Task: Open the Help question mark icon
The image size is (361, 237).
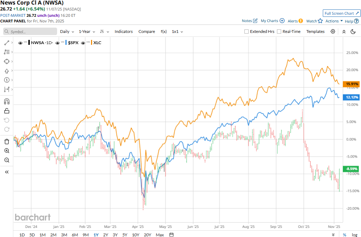Action: (356, 21)
